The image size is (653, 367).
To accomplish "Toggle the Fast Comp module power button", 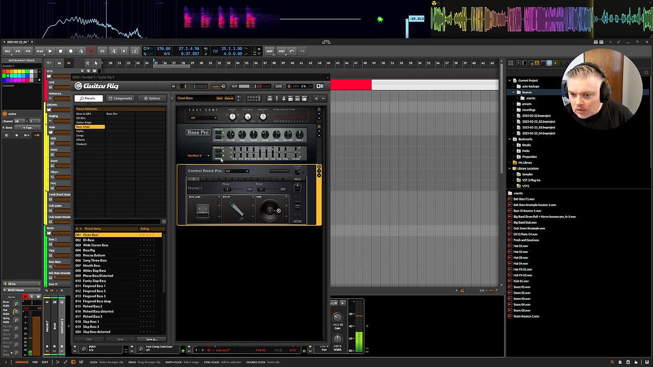I will [x=319, y=109].
